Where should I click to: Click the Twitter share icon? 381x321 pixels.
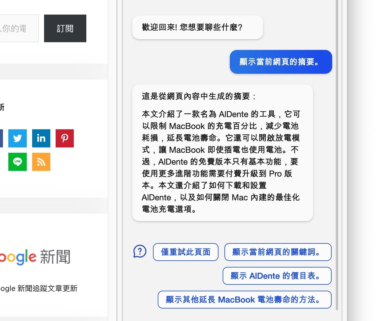point(18,138)
